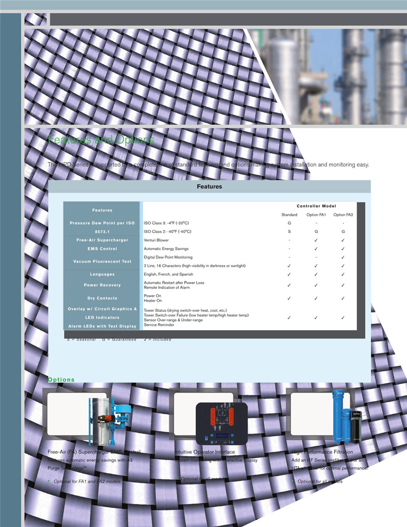This screenshot has width=407, height=527.
Task: Click 'Intuitive Operator Interface' title text
Action: click(204, 452)
